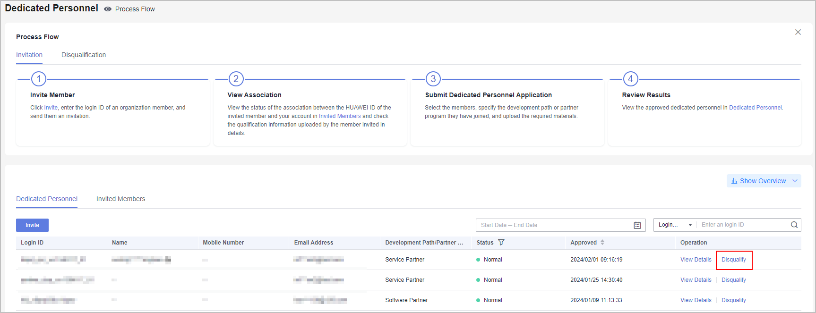
Task: Switch to the Disqualification tab
Action: click(x=84, y=55)
